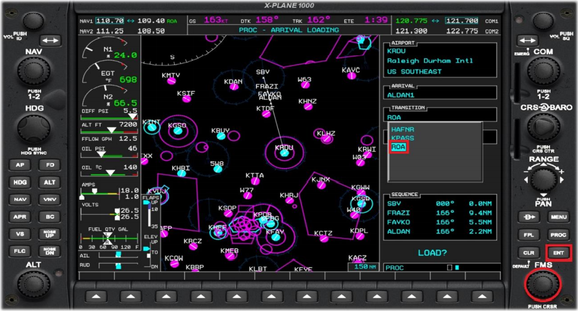Select LOAD? prompt

433,253
